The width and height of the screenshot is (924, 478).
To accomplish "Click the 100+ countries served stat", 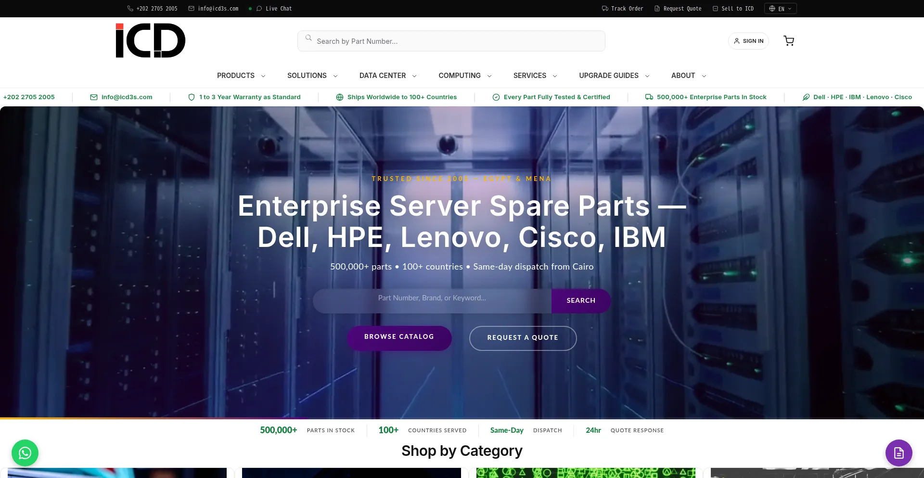I will [423, 430].
